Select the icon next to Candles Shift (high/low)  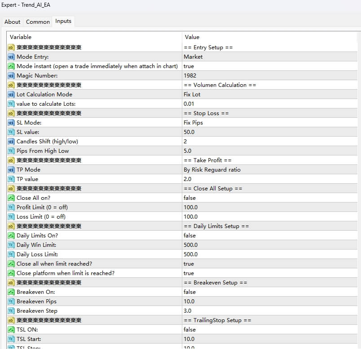click(11, 142)
